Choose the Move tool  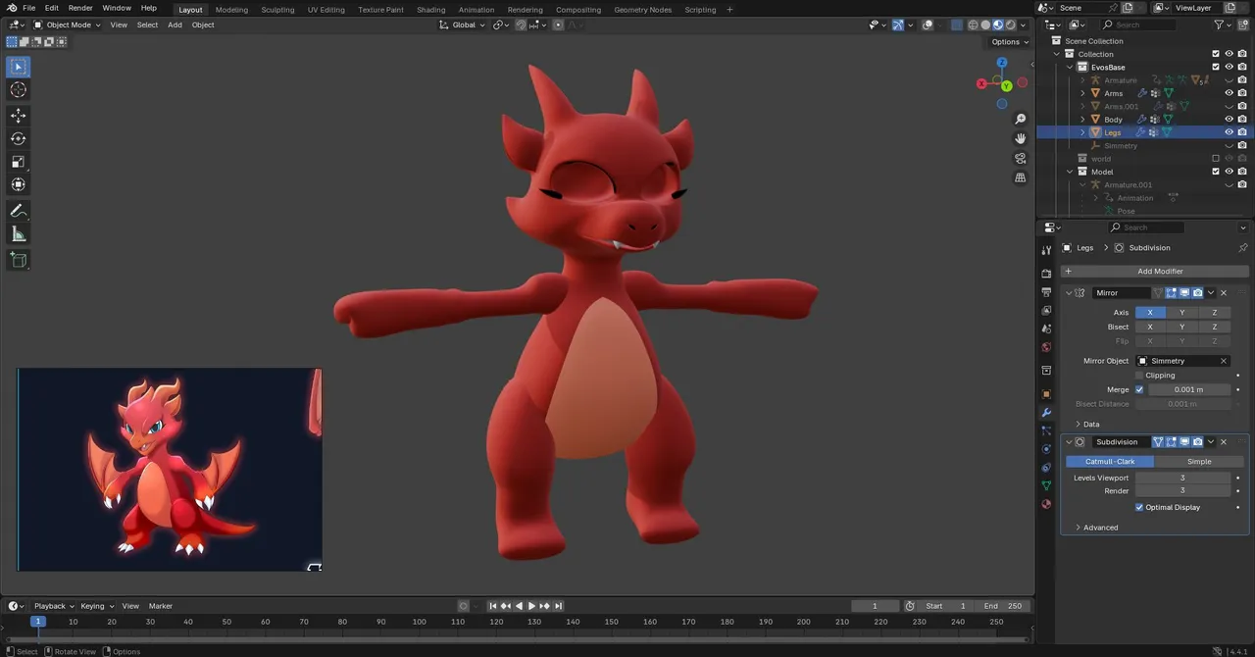[18, 116]
